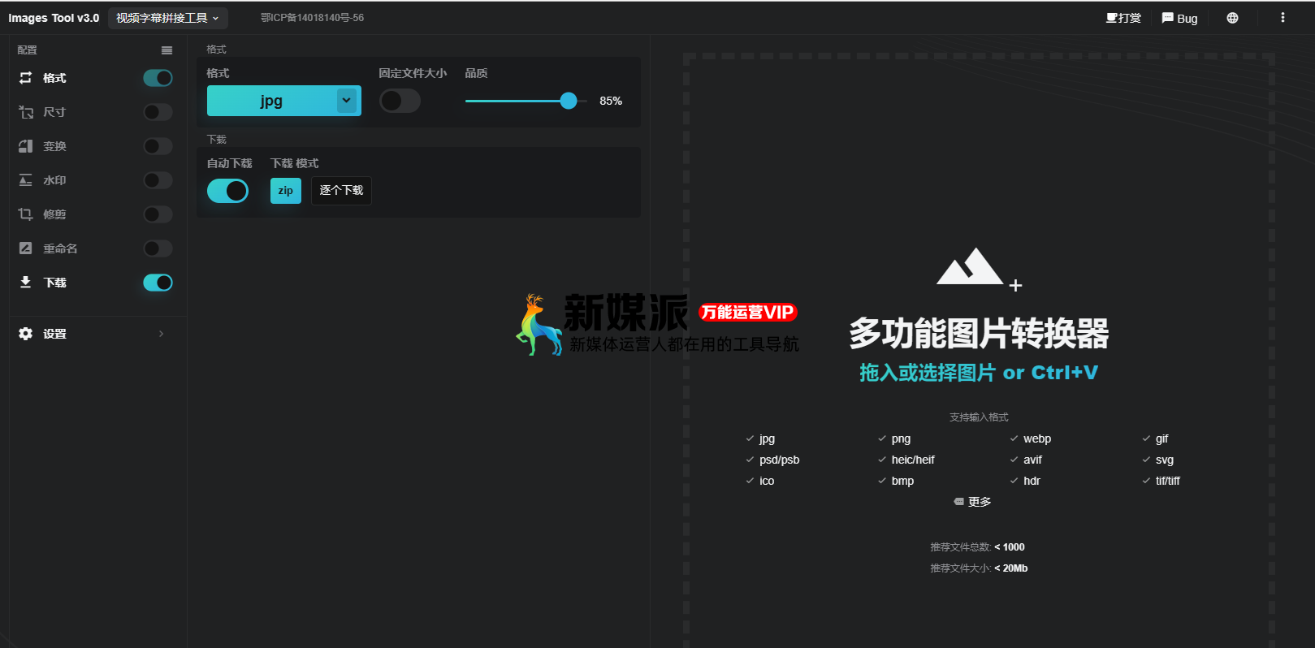Click the avif format entry
The width and height of the screenshot is (1315, 648).
pyautogui.click(x=1032, y=460)
